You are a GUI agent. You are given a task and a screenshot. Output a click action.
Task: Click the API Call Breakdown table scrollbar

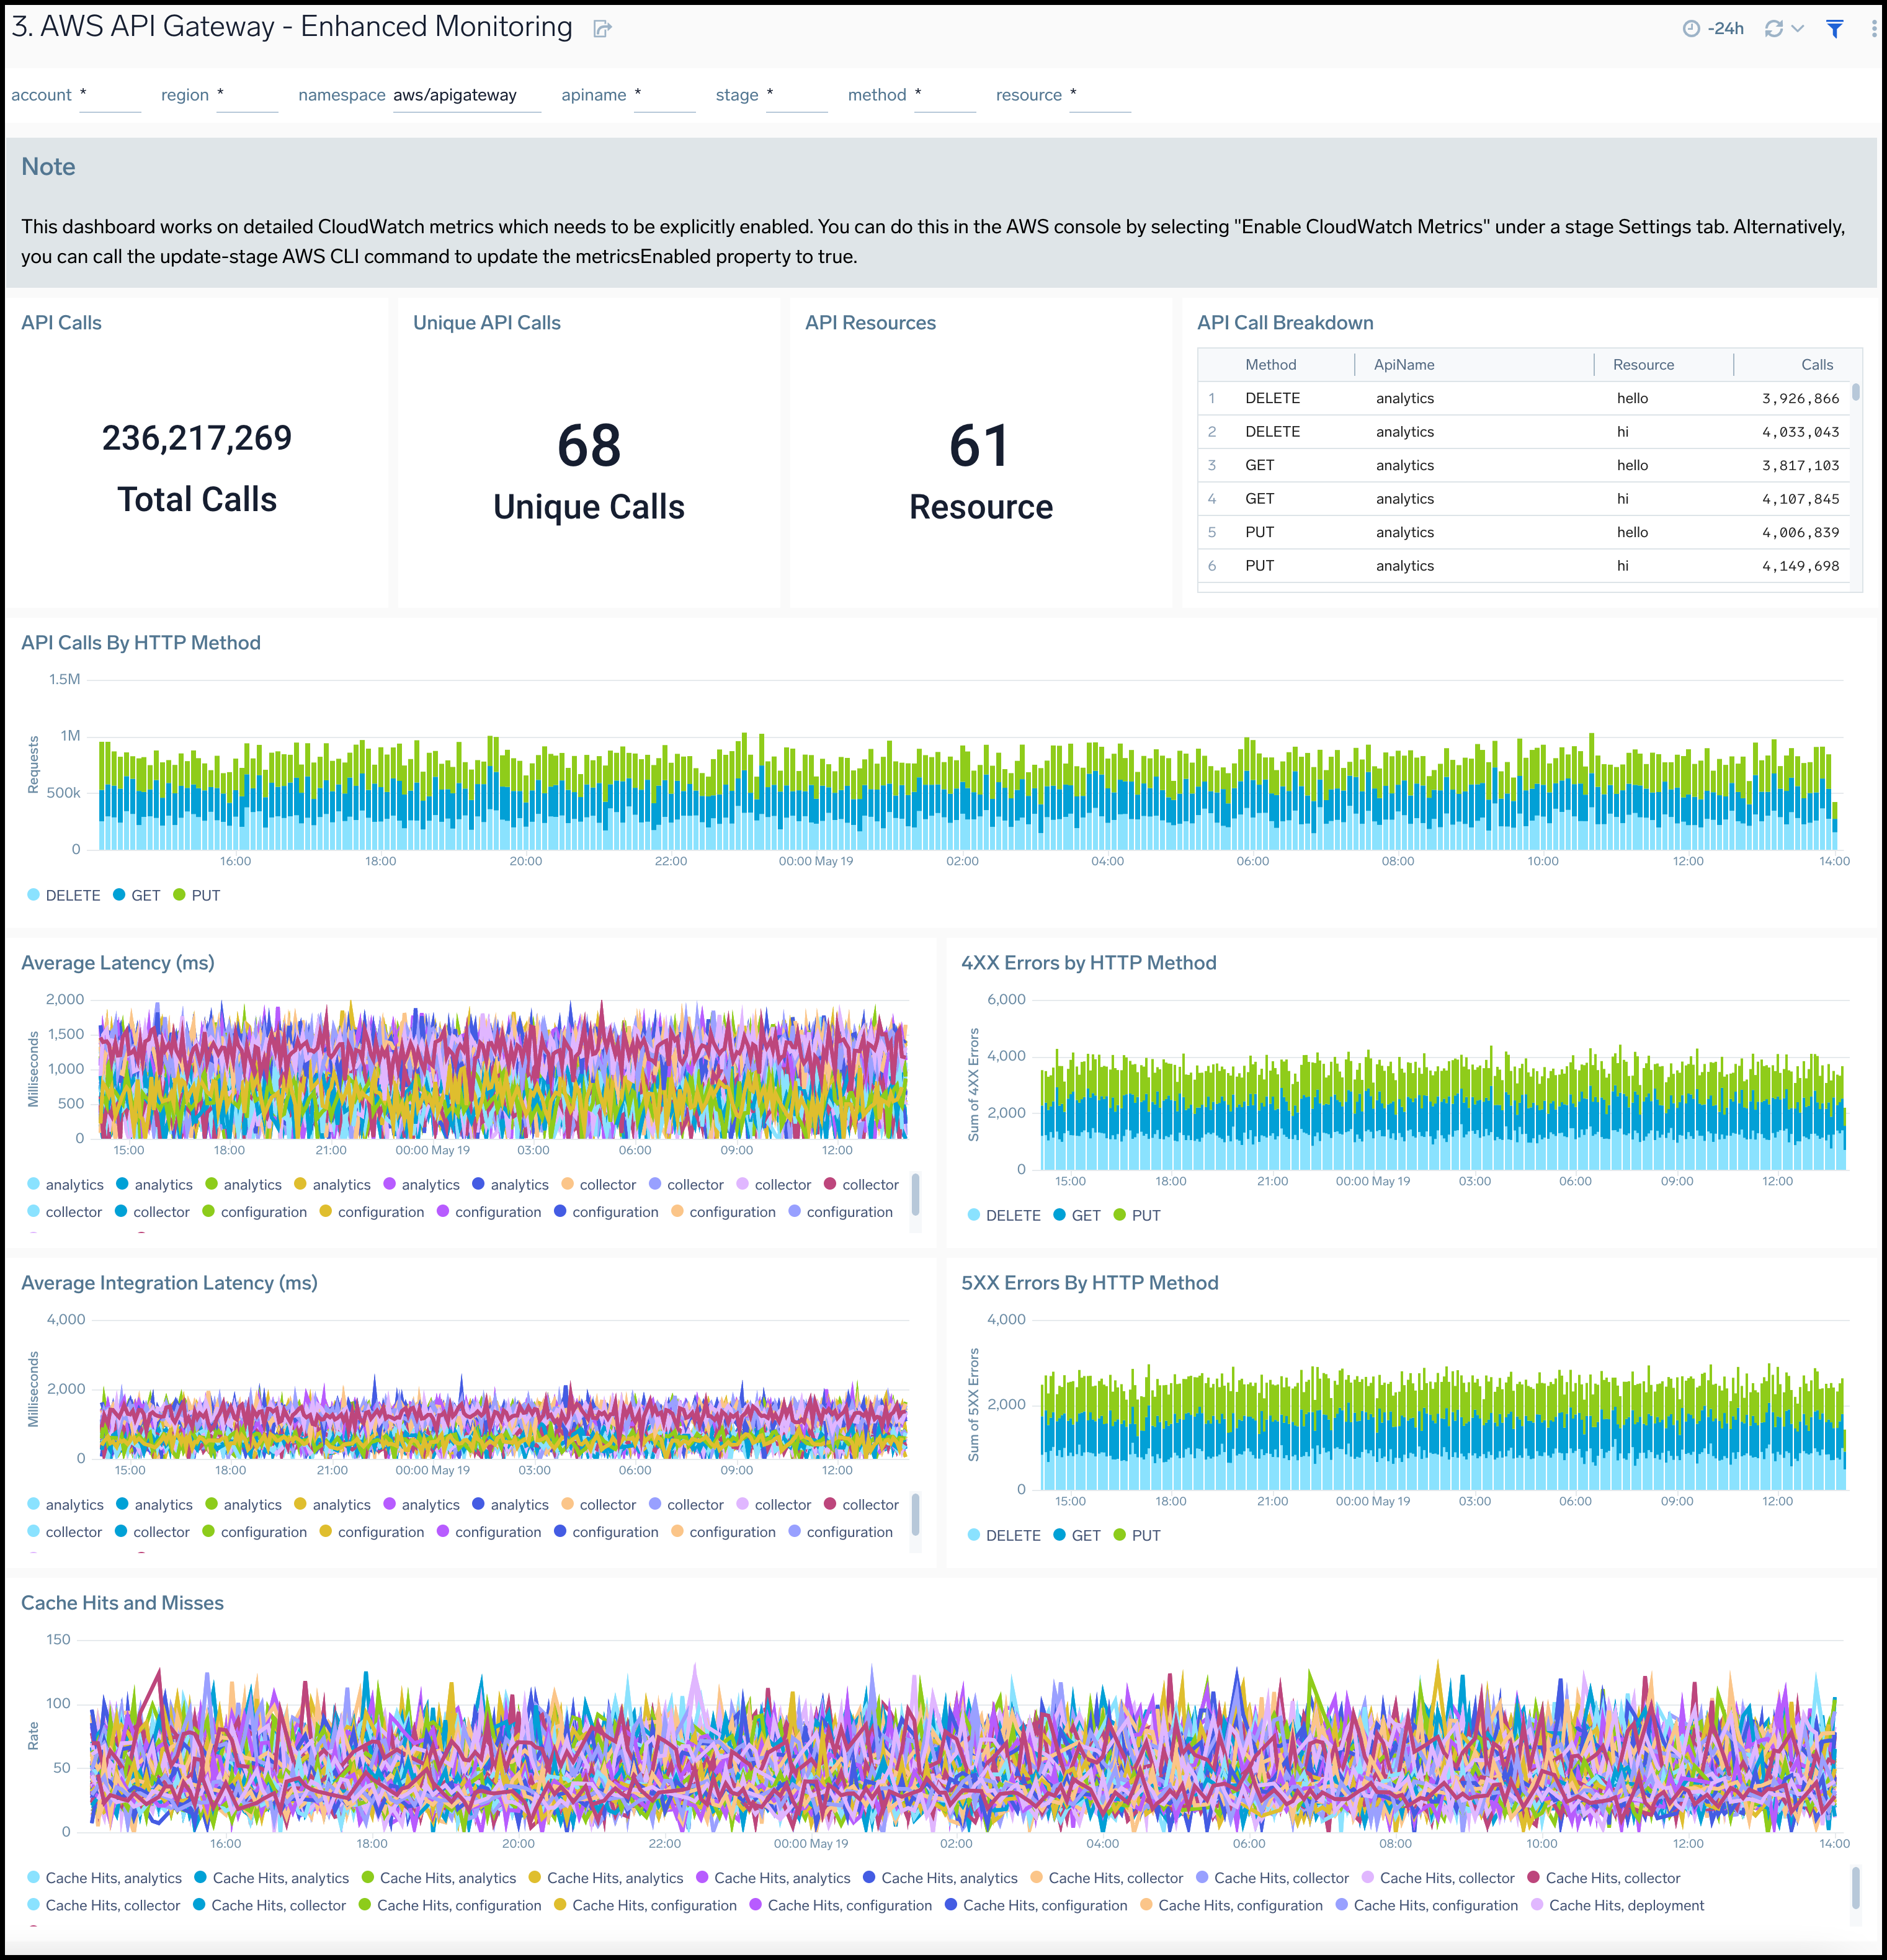tap(1856, 392)
